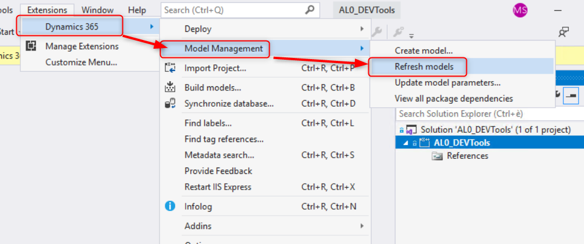This screenshot has height=244, width=584.
Task: Choose Update model parameters...
Action: point(462,83)
